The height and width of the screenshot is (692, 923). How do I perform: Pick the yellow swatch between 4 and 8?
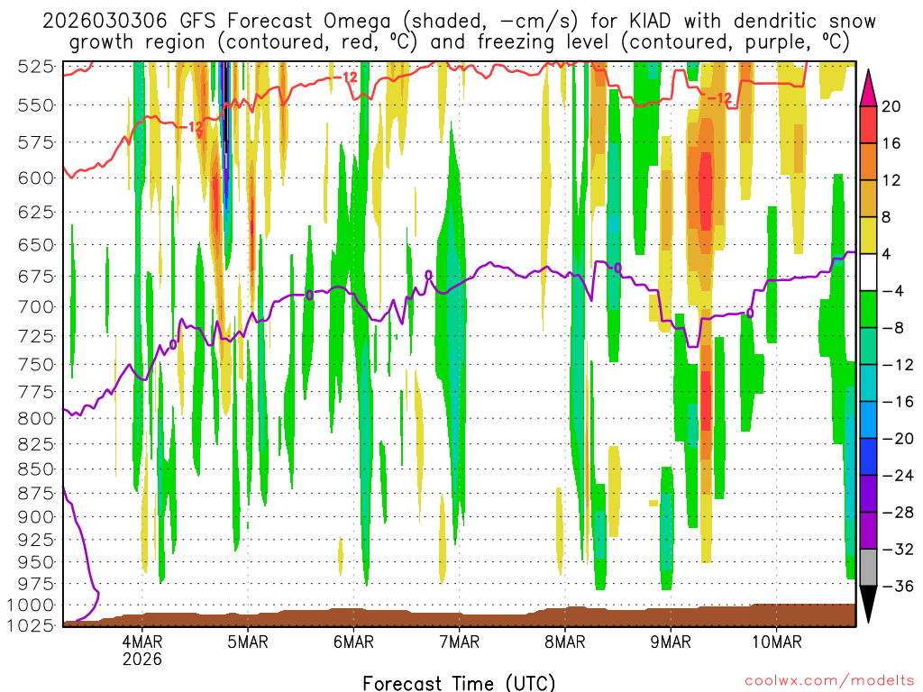point(868,235)
